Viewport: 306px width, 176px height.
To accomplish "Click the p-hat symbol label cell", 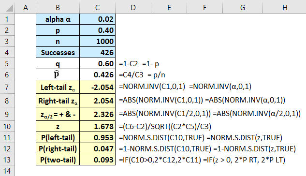I will point(58,75).
